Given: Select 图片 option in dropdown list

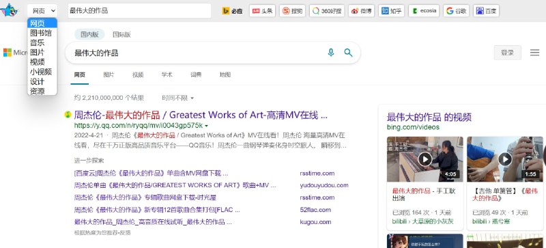Looking at the screenshot, I should click(42, 53).
